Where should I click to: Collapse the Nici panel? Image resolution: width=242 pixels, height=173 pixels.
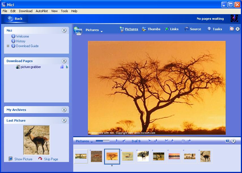tap(64, 30)
